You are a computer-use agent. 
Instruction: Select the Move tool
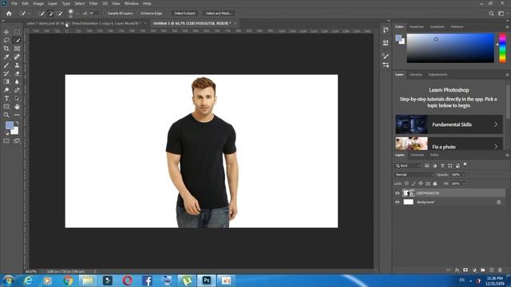[x=6, y=32]
